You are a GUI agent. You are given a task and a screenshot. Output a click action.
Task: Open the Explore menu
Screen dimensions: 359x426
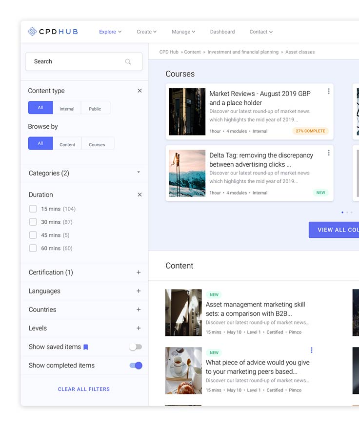click(110, 32)
